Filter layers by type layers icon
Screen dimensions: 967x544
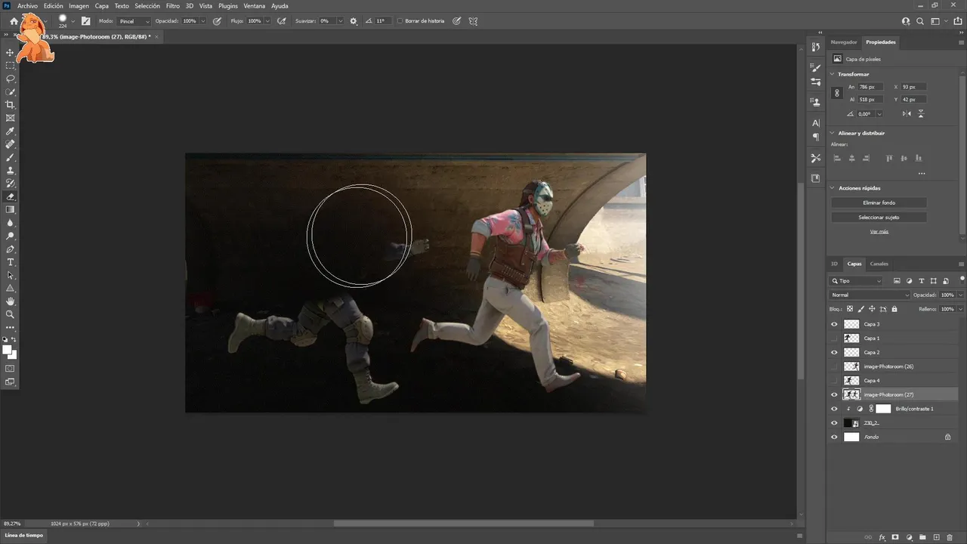(x=921, y=281)
